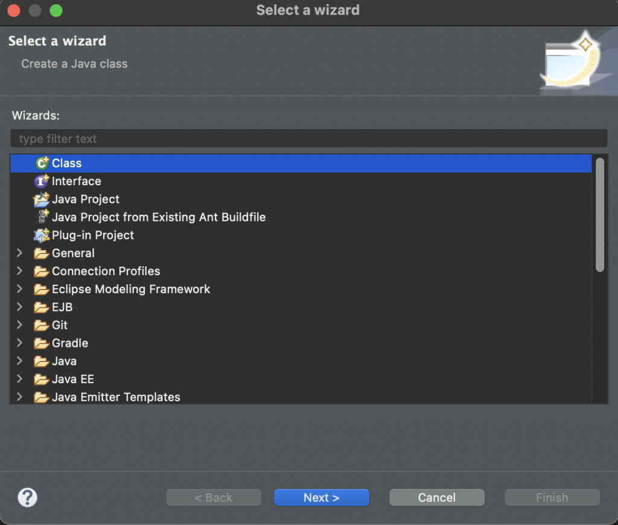Click the Gradle folder icon
Viewport: 618px width, 525px height.
click(x=42, y=343)
